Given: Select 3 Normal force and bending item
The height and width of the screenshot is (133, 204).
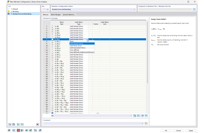Looking at the screenshot, I should pos(24,14).
